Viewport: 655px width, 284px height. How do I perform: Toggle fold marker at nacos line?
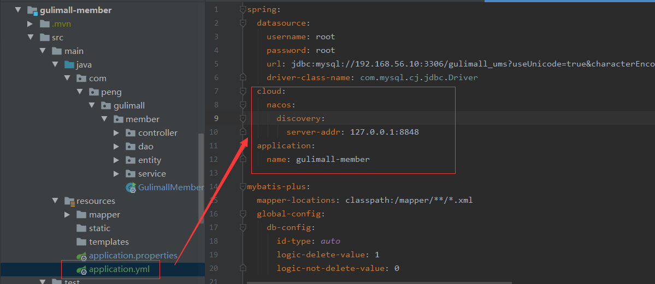[243, 105]
